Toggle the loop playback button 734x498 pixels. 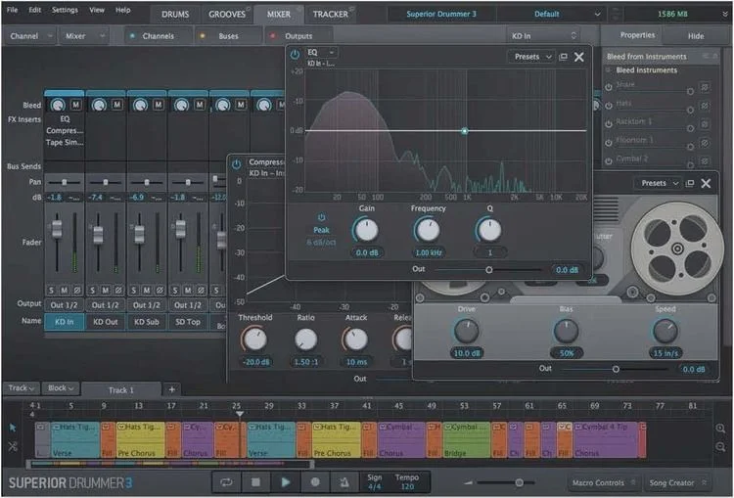coord(226,482)
